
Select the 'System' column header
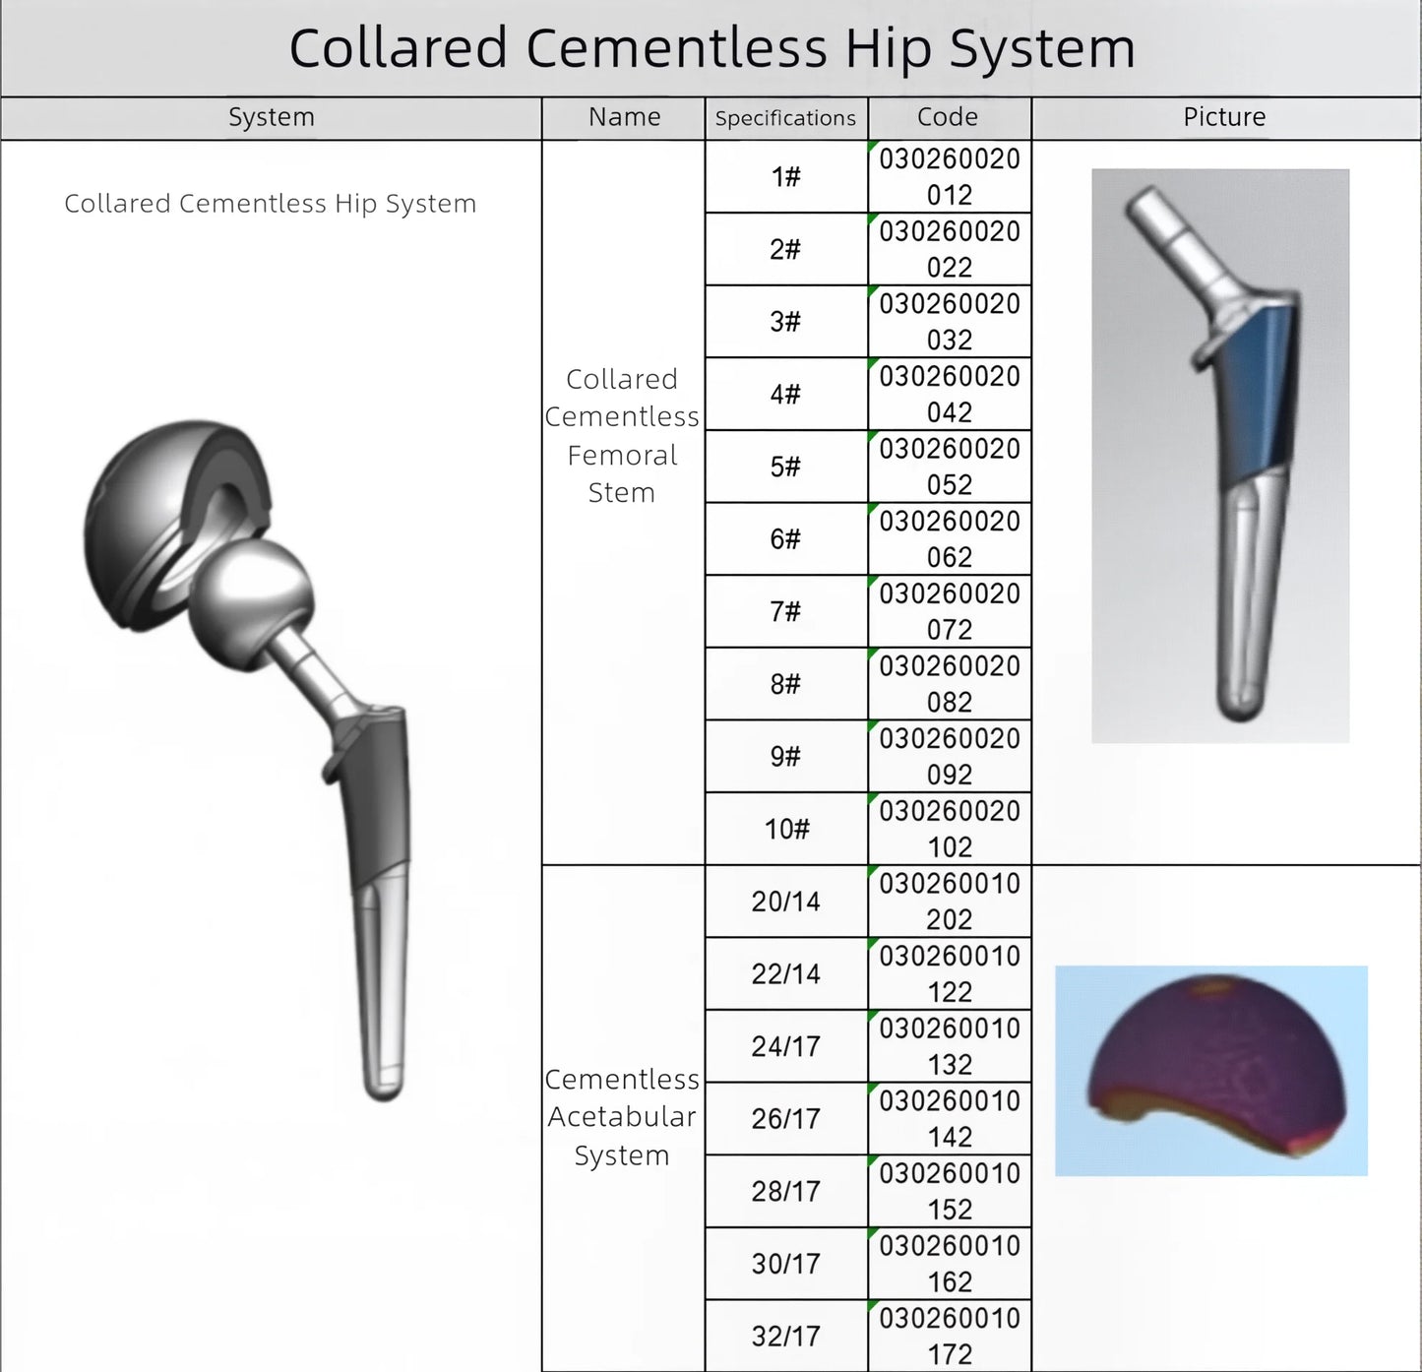[272, 118]
